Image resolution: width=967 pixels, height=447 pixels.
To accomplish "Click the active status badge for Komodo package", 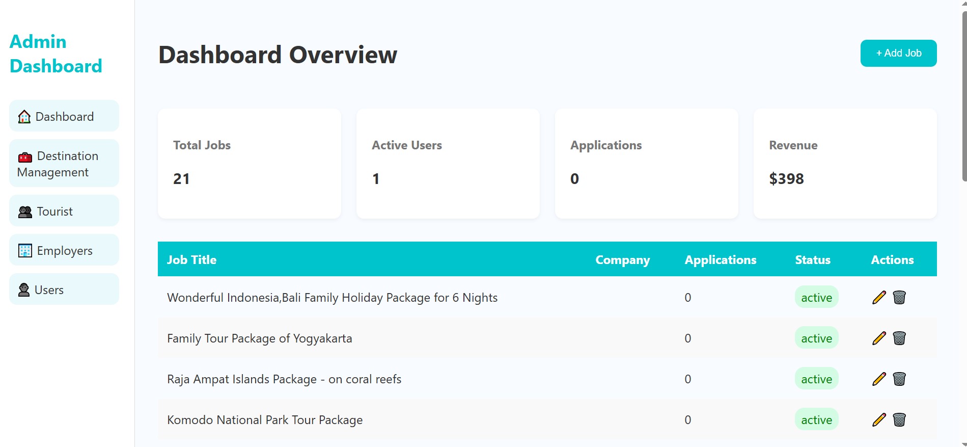I will click(816, 420).
